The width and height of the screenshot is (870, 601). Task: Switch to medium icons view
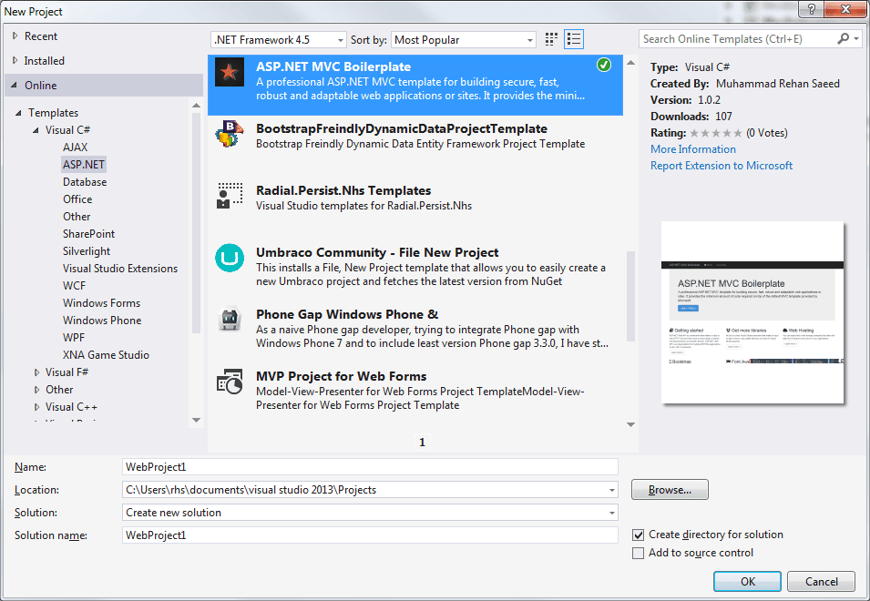[x=550, y=38]
